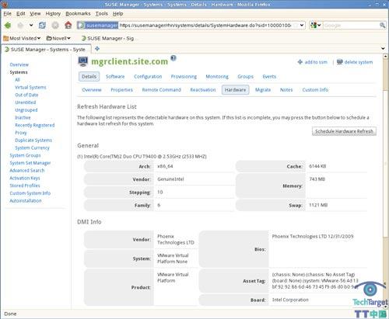Open System Set Manager
389x319 pixels.
(30, 163)
